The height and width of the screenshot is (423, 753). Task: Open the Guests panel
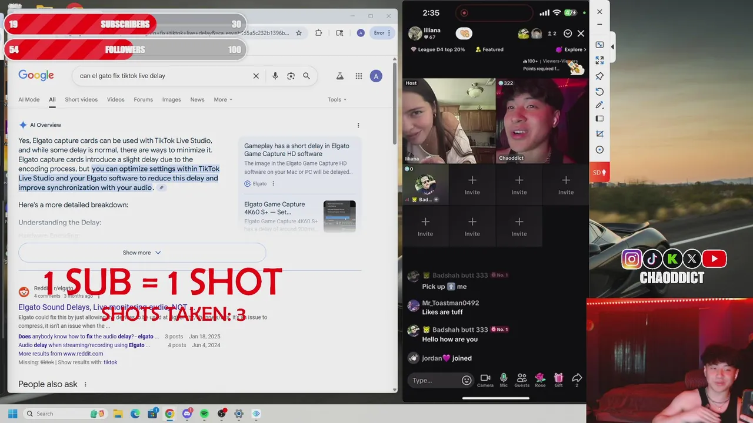coord(522,380)
